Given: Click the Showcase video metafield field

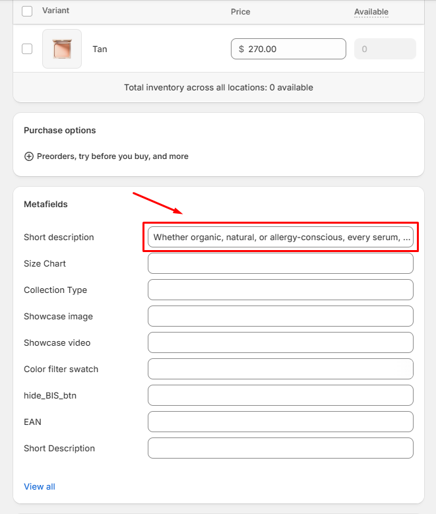Looking at the screenshot, I should [280, 342].
